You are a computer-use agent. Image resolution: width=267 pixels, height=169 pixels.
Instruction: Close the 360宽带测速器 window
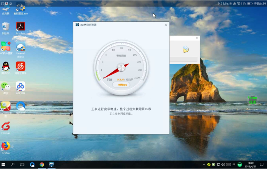pyautogui.click(x=166, y=25)
